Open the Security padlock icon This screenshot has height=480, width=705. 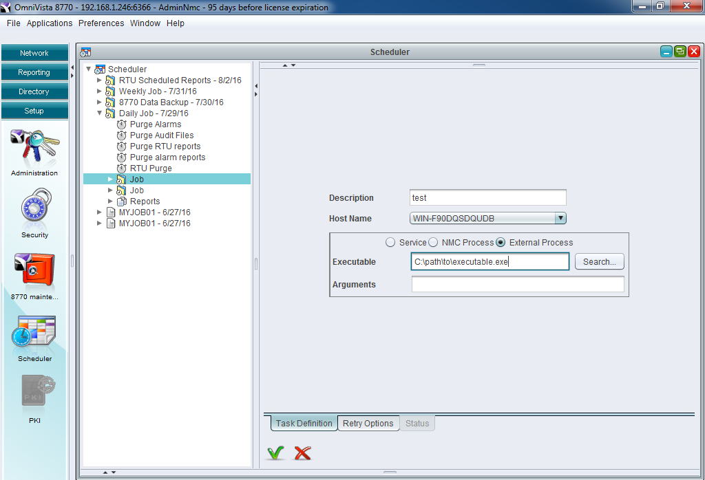[35, 205]
